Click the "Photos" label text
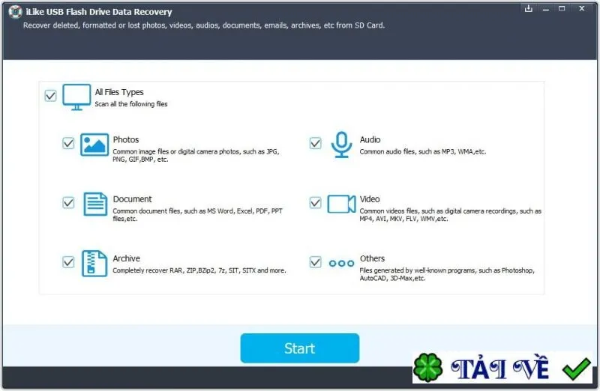Image resolution: width=600 pixels, height=391 pixels. tap(126, 139)
